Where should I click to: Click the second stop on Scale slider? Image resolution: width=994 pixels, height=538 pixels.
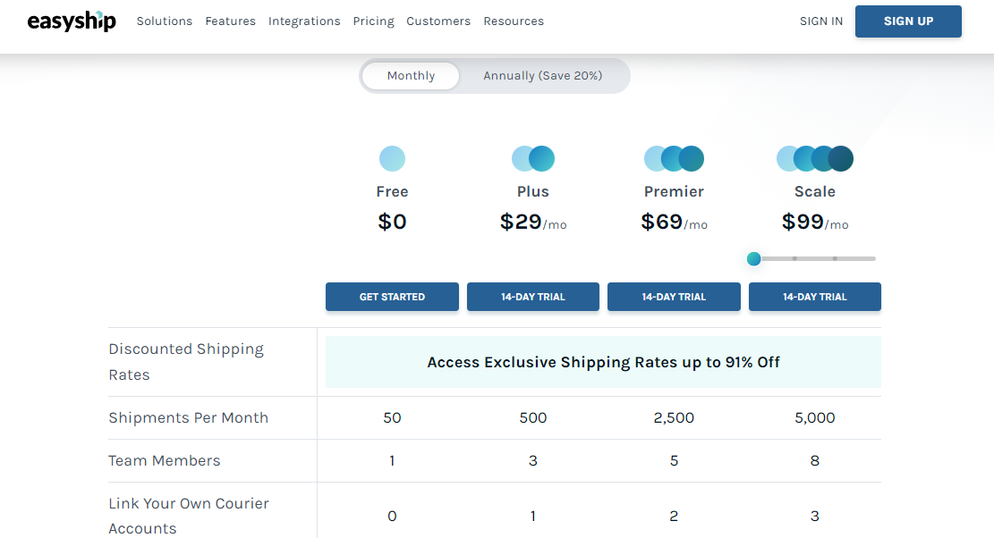click(x=795, y=259)
